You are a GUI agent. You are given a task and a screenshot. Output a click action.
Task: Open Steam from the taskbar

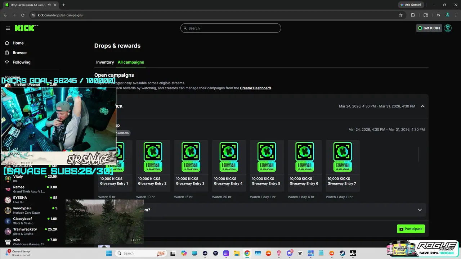[342, 253]
